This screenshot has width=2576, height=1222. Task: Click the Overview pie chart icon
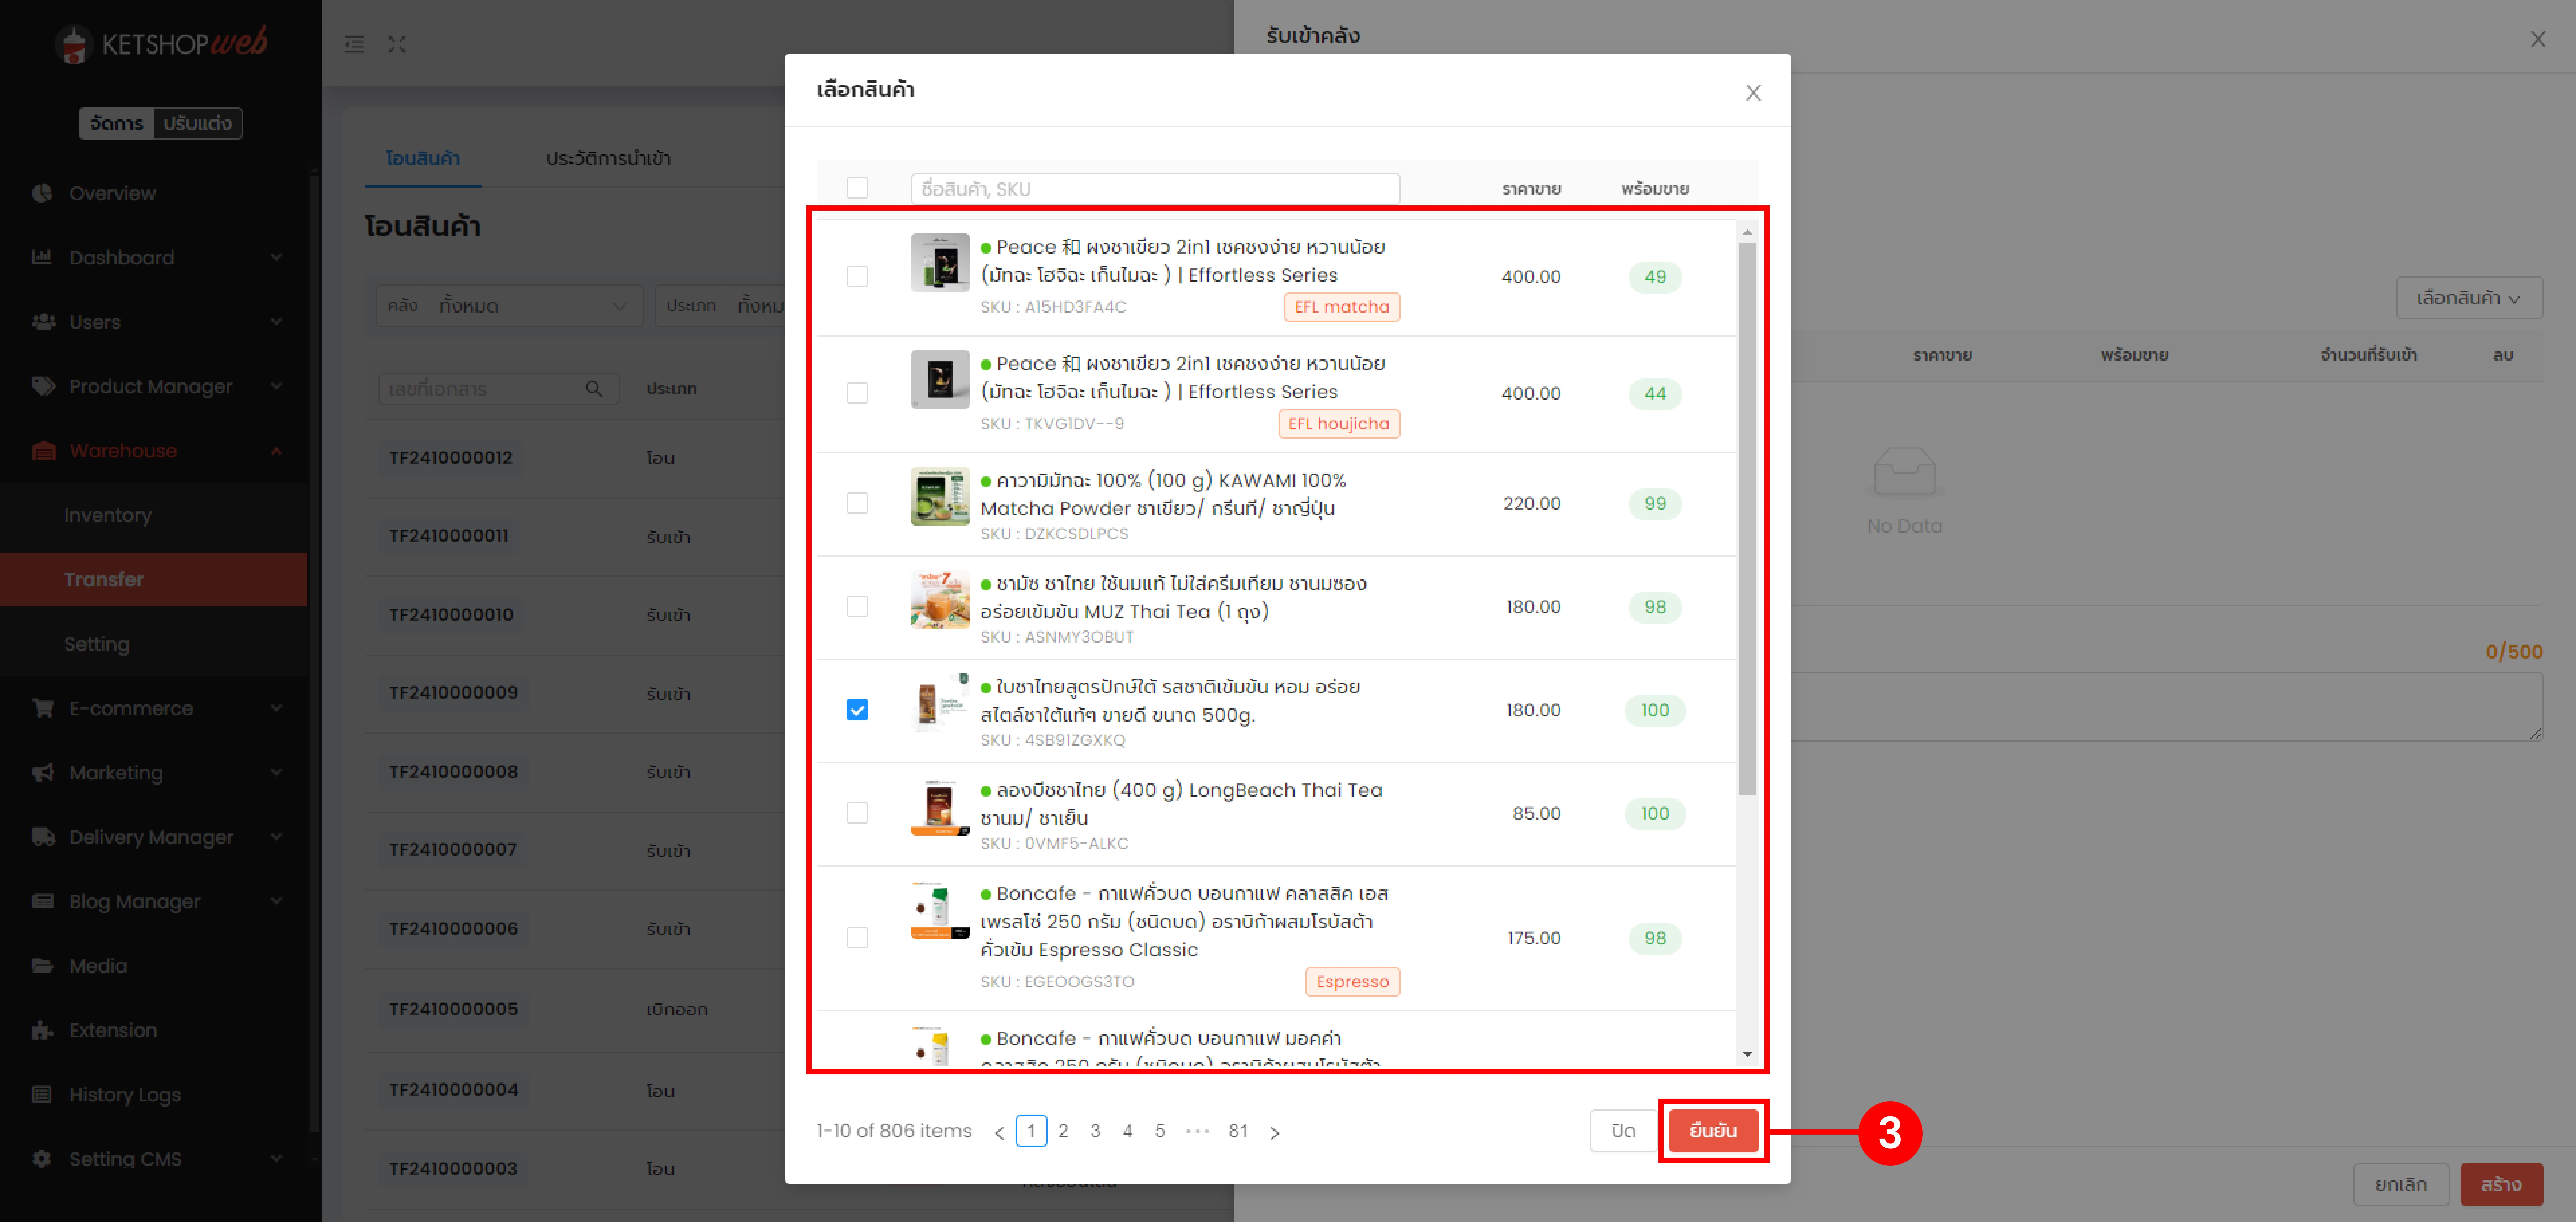[42, 193]
